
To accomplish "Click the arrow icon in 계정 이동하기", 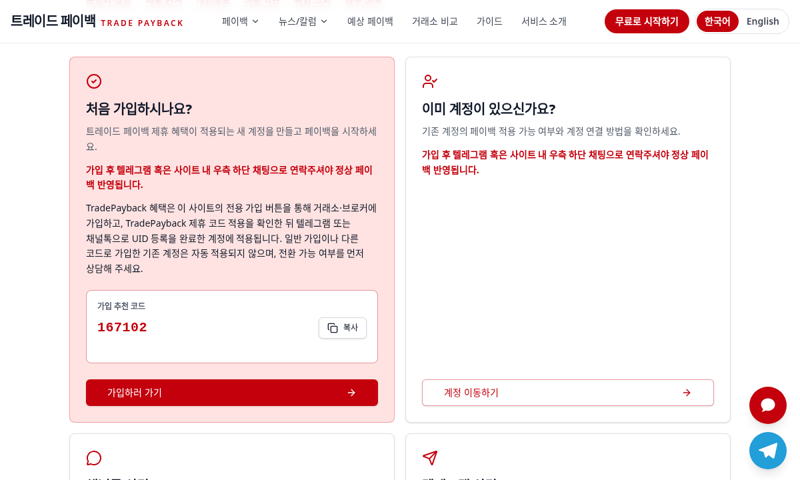I will [687, 393].
